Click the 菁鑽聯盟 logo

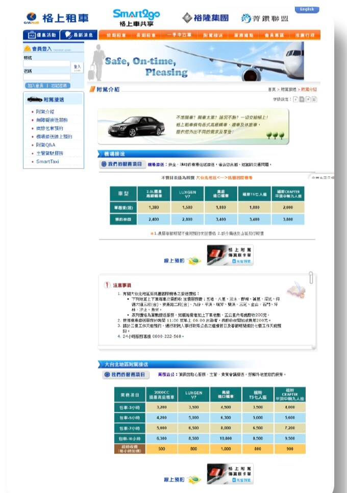265,18
